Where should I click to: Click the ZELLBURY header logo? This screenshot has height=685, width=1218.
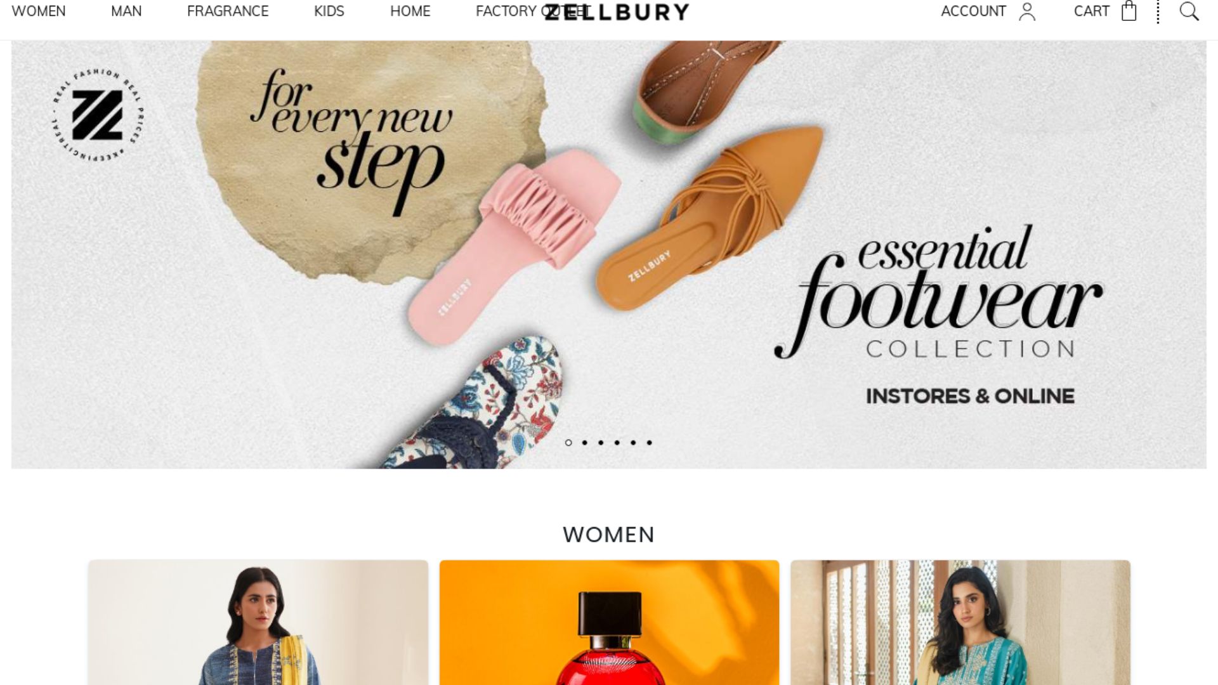(x=617, y=12)
